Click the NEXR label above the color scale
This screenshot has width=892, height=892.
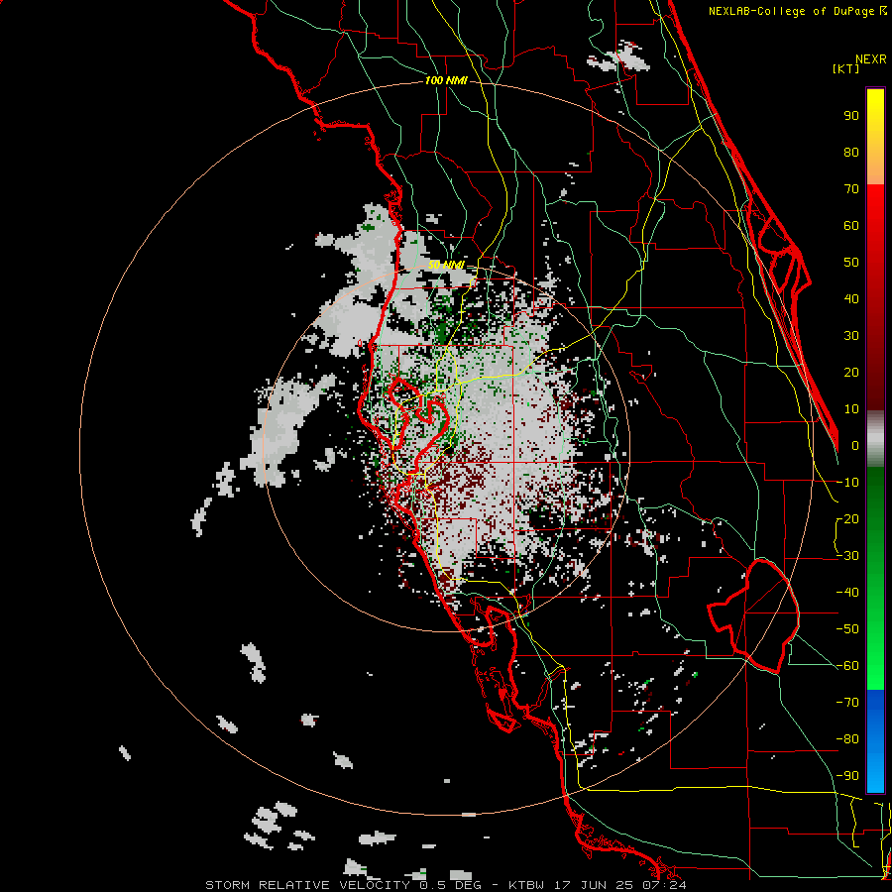(870, 59)
